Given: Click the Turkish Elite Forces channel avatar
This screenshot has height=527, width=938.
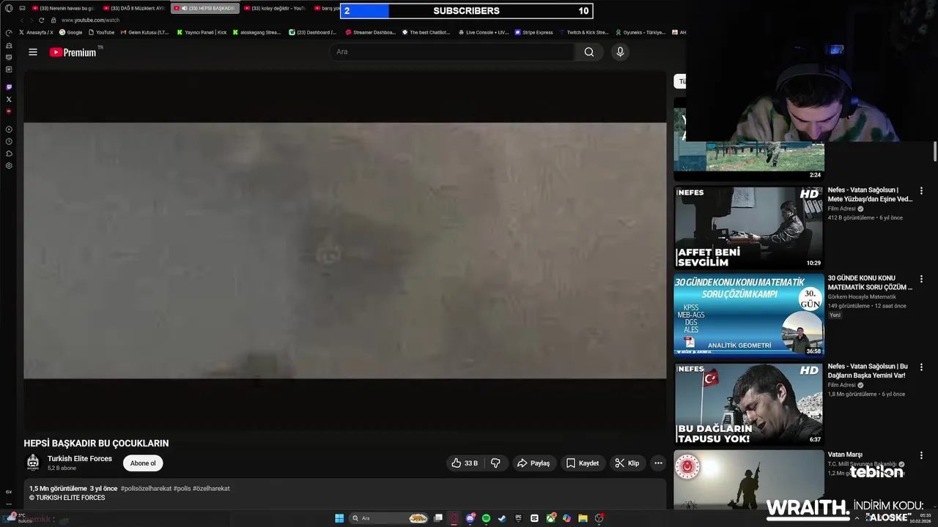Looking at the screenshot, I should pos(33,463).
